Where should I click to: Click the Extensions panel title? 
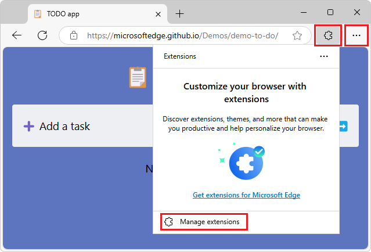pyautogui.click(x=180, y=56)
